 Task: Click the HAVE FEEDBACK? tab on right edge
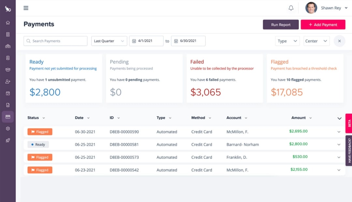[x=349, y=151]
